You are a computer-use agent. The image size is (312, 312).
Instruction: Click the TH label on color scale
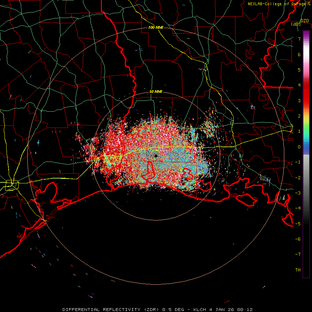pyautogui.click(x=298, y=270)
